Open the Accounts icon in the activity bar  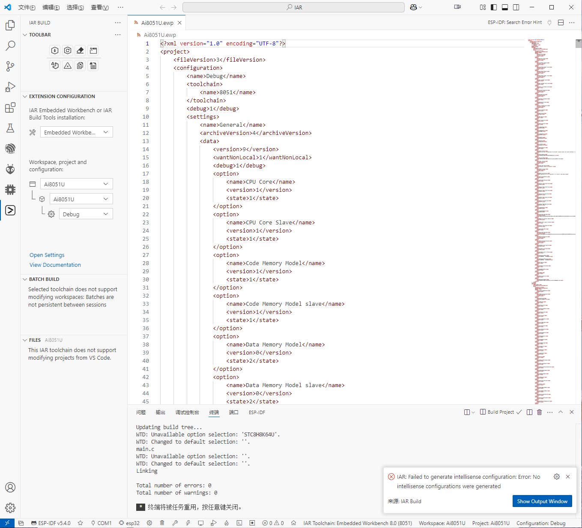[10, 487]
